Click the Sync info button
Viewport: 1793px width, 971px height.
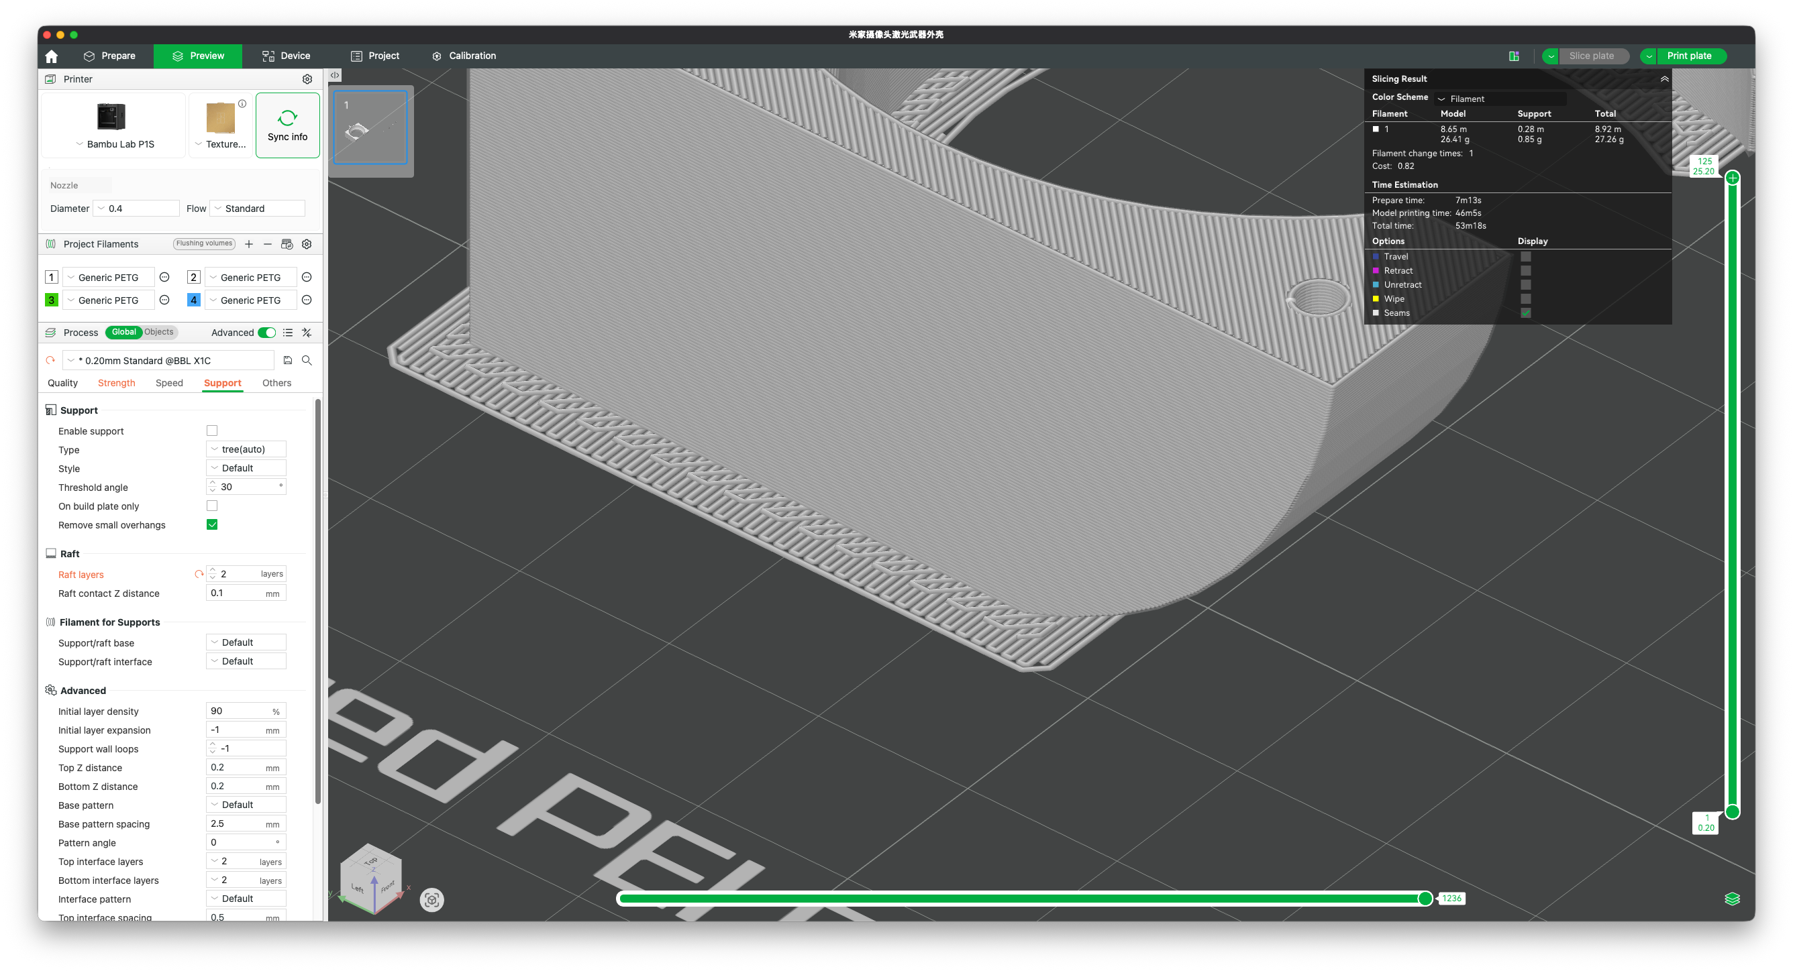tap(287, 126)
